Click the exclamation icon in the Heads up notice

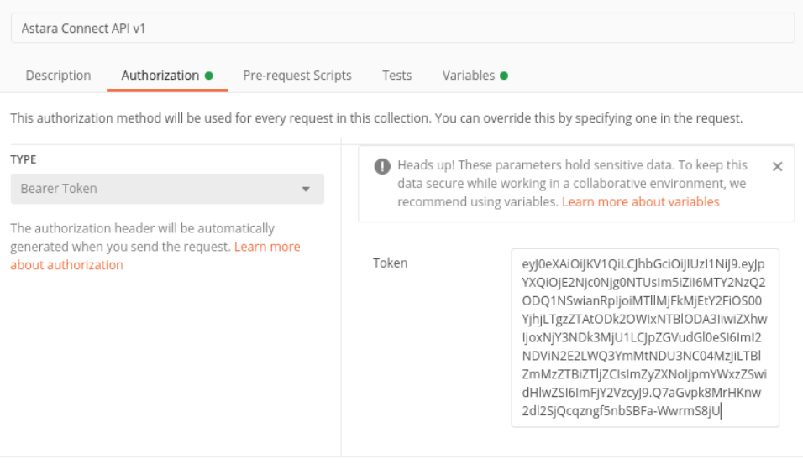(383, 166)
